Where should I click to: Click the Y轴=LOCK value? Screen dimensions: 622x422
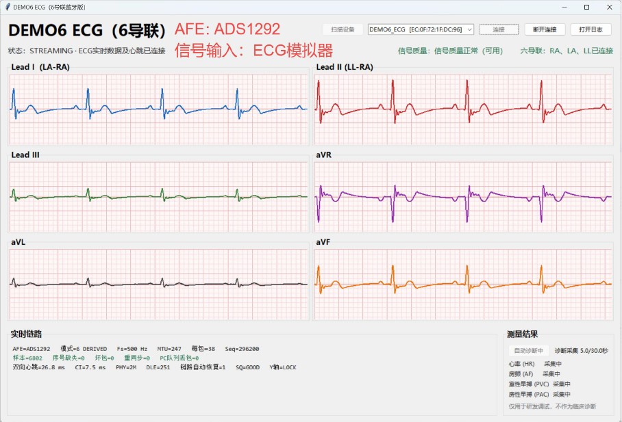point(283,367)
